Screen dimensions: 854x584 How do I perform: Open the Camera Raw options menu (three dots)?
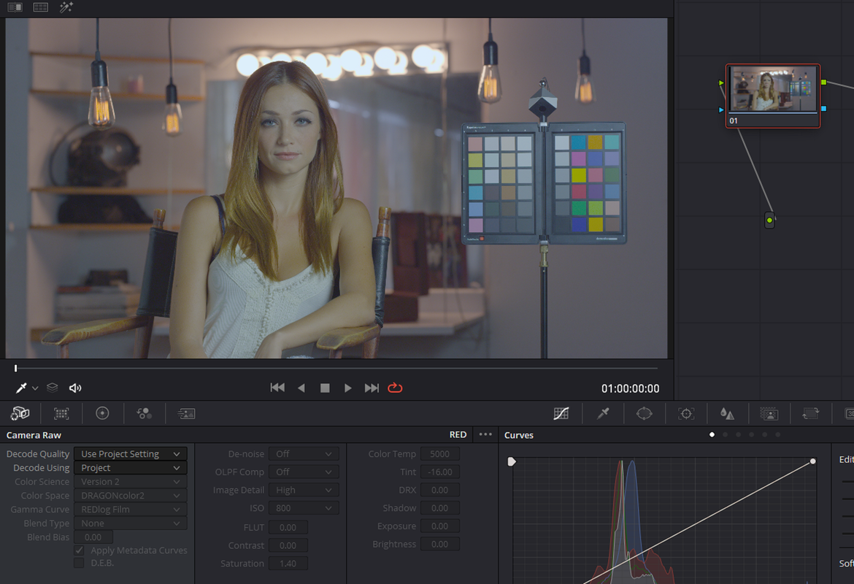(x=485, y=434)
